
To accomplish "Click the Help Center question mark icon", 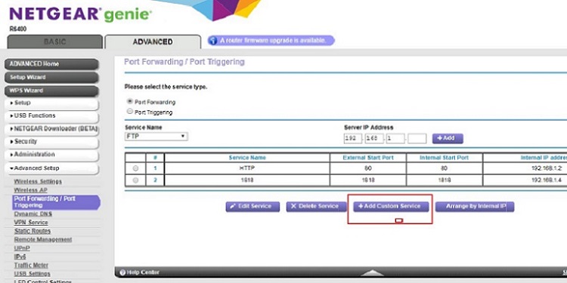I will pyautogui.click(x=122, y=272).
